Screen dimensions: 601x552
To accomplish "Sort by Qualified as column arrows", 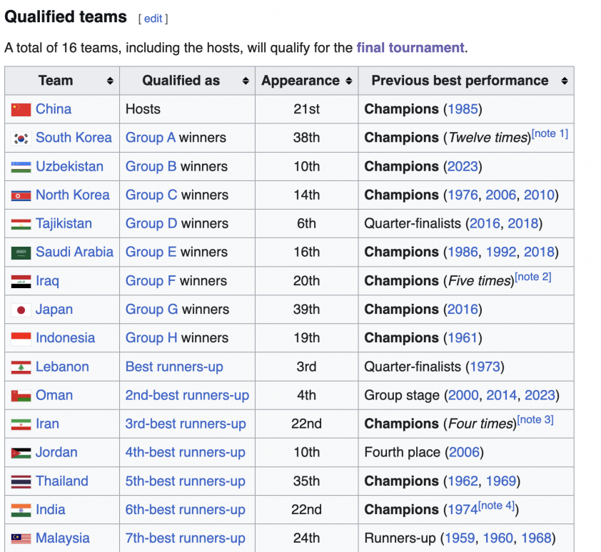I will (x=246, y=81).
